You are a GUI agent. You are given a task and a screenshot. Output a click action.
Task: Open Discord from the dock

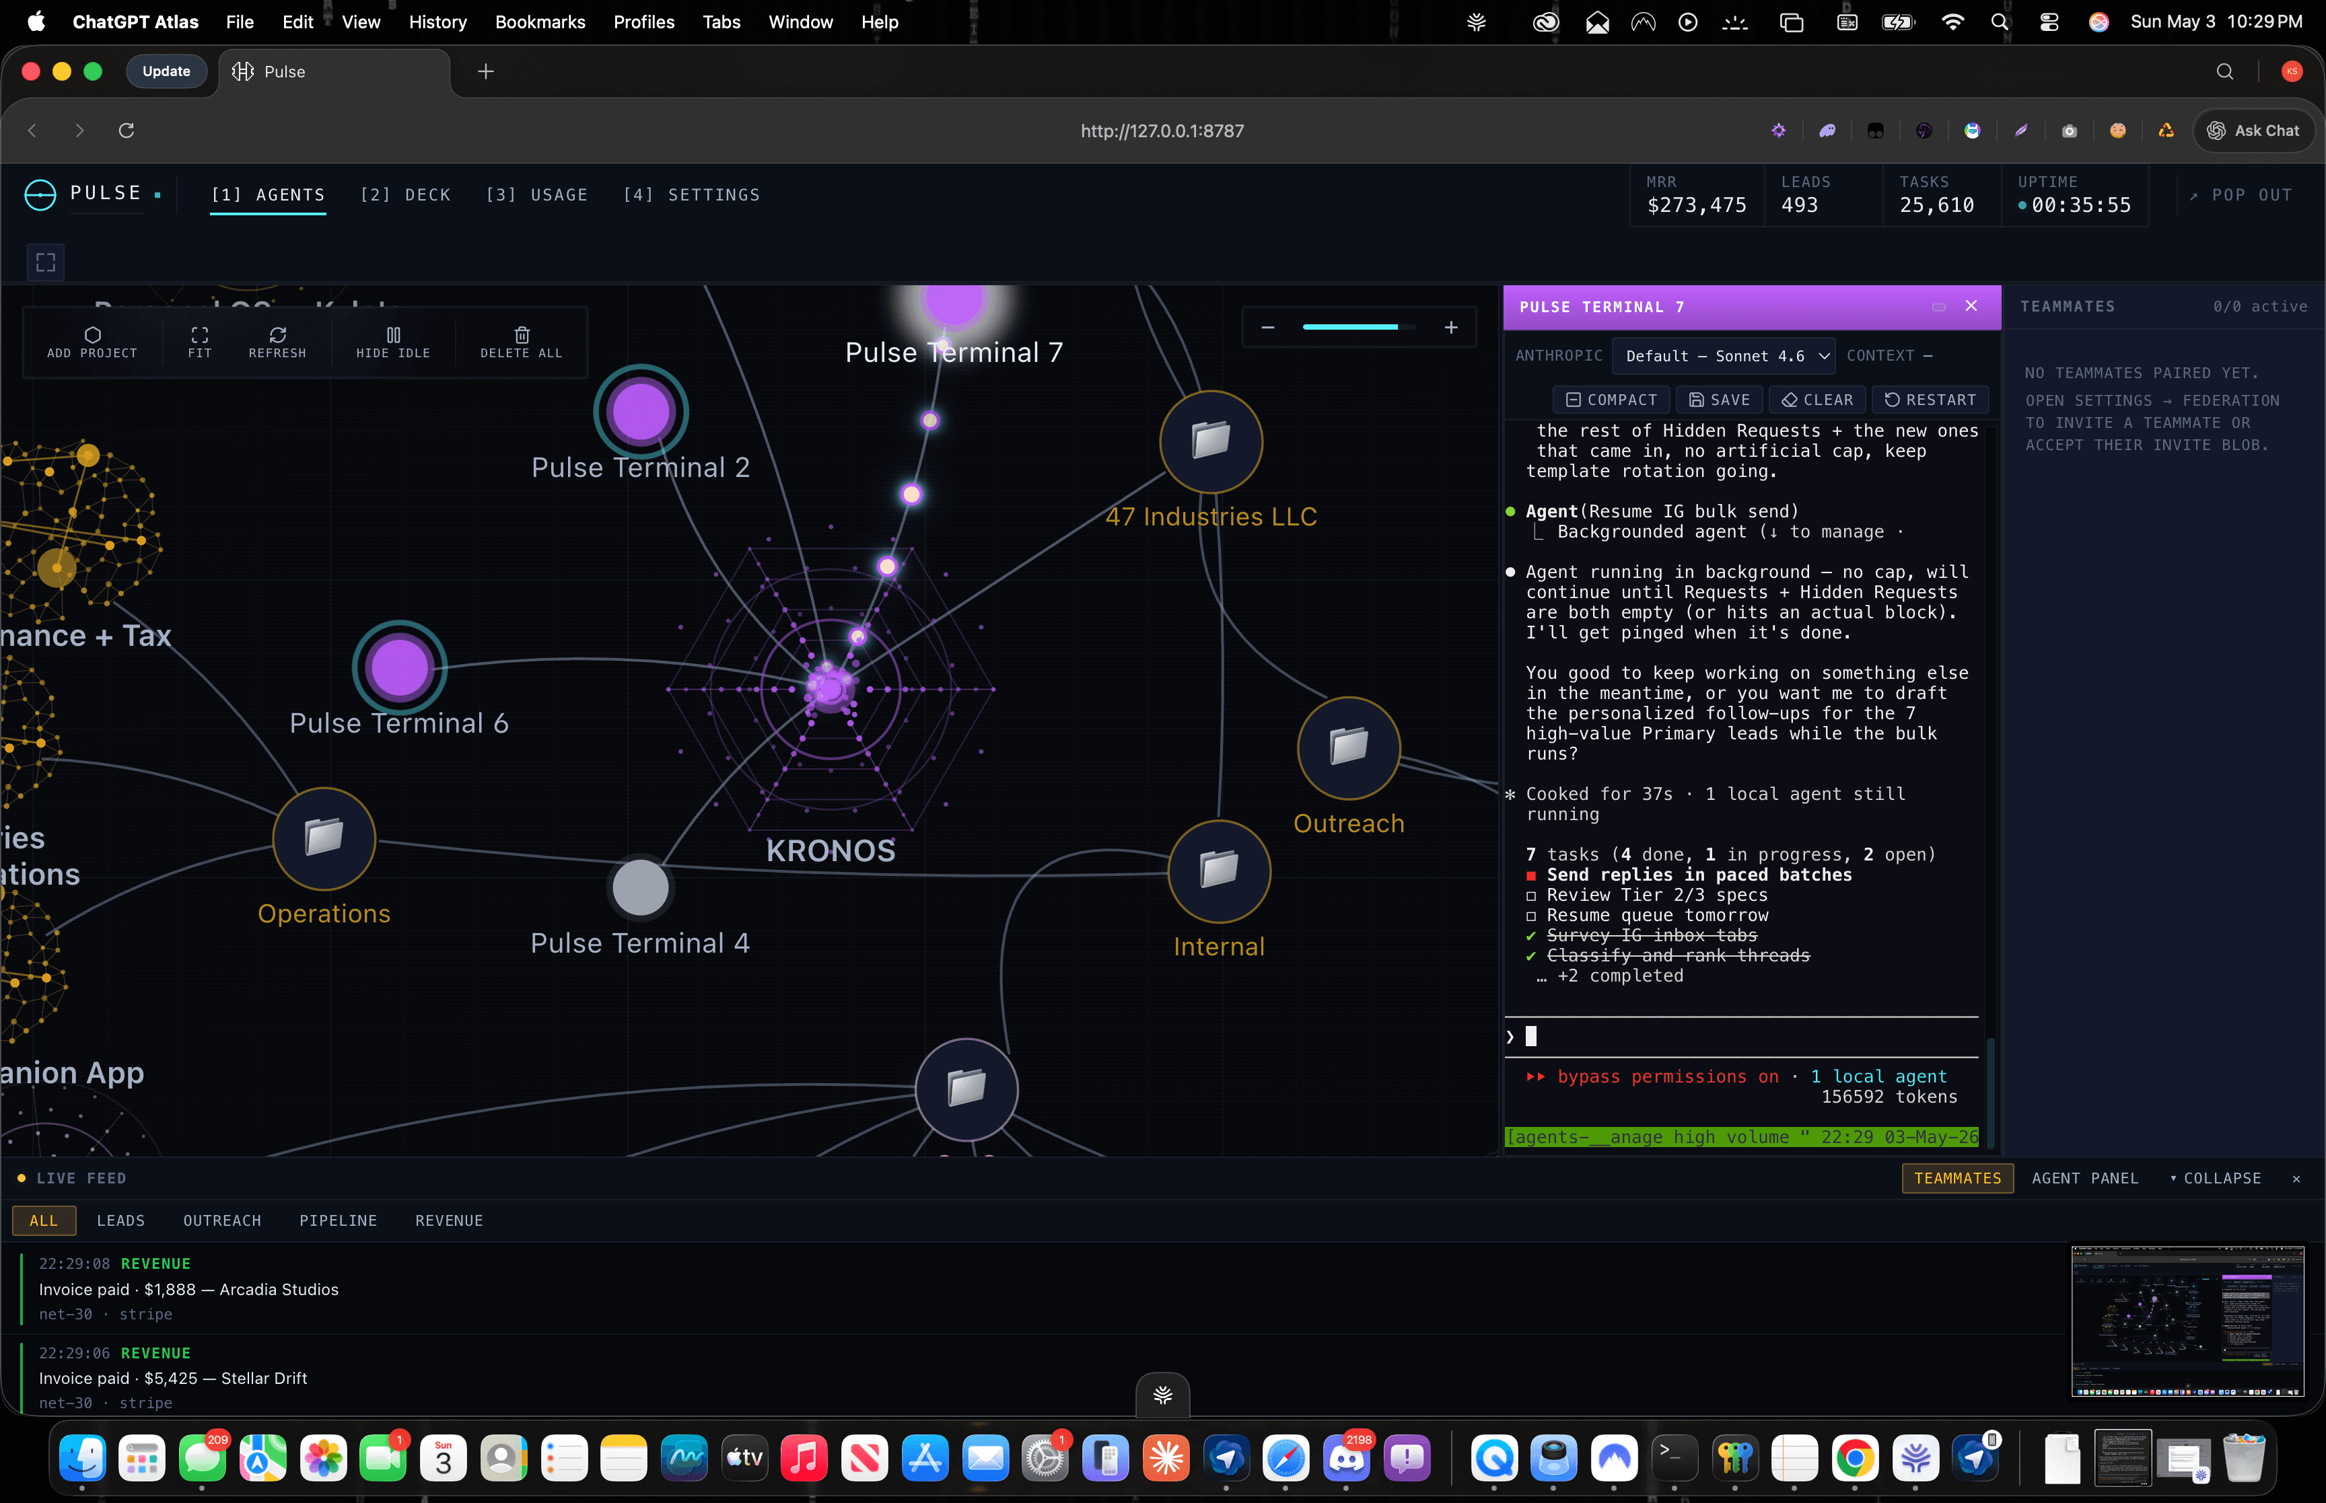pos(1346,1458)
